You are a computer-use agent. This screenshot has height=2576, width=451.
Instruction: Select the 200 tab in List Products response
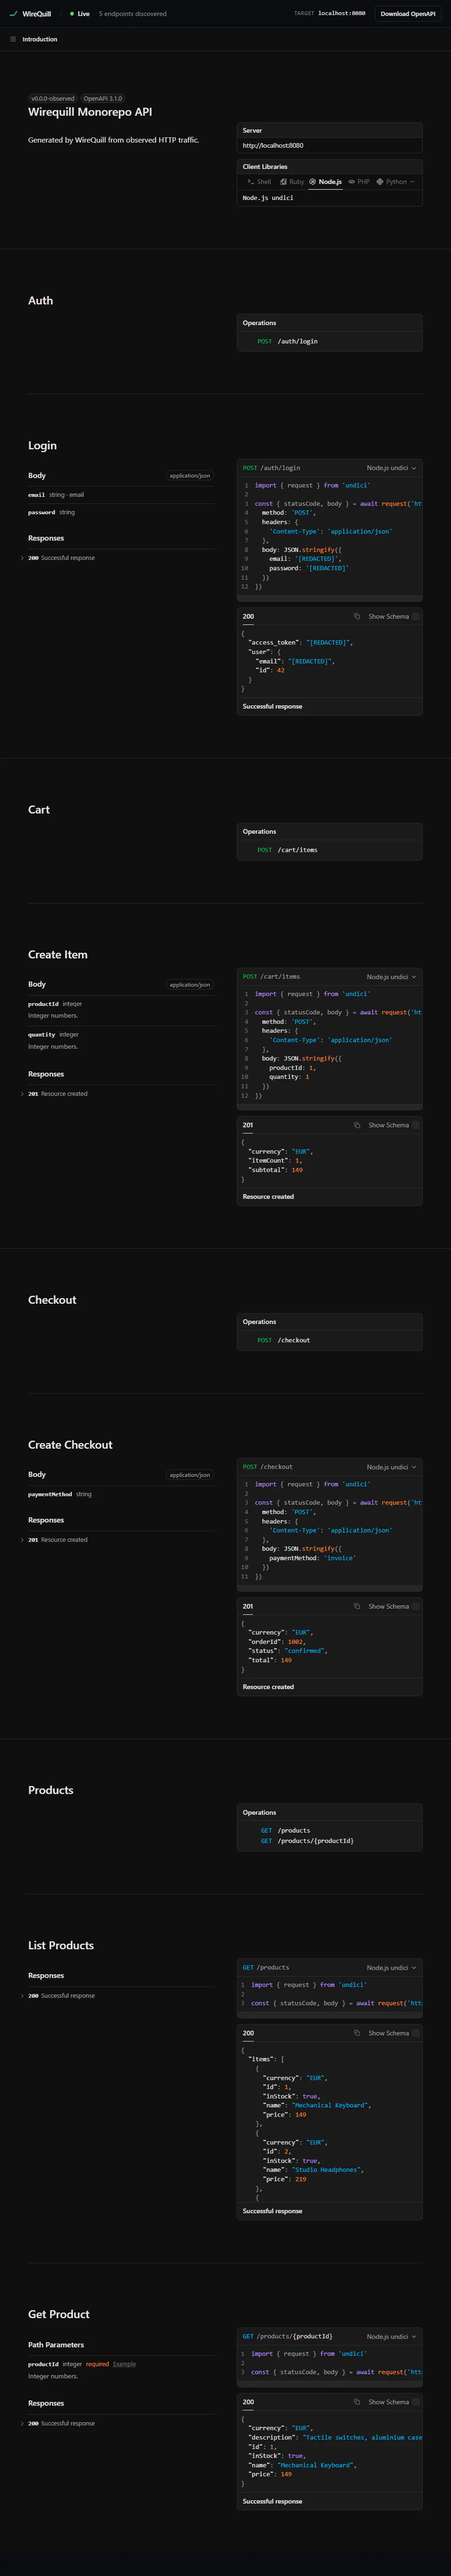coord(248,2033)
